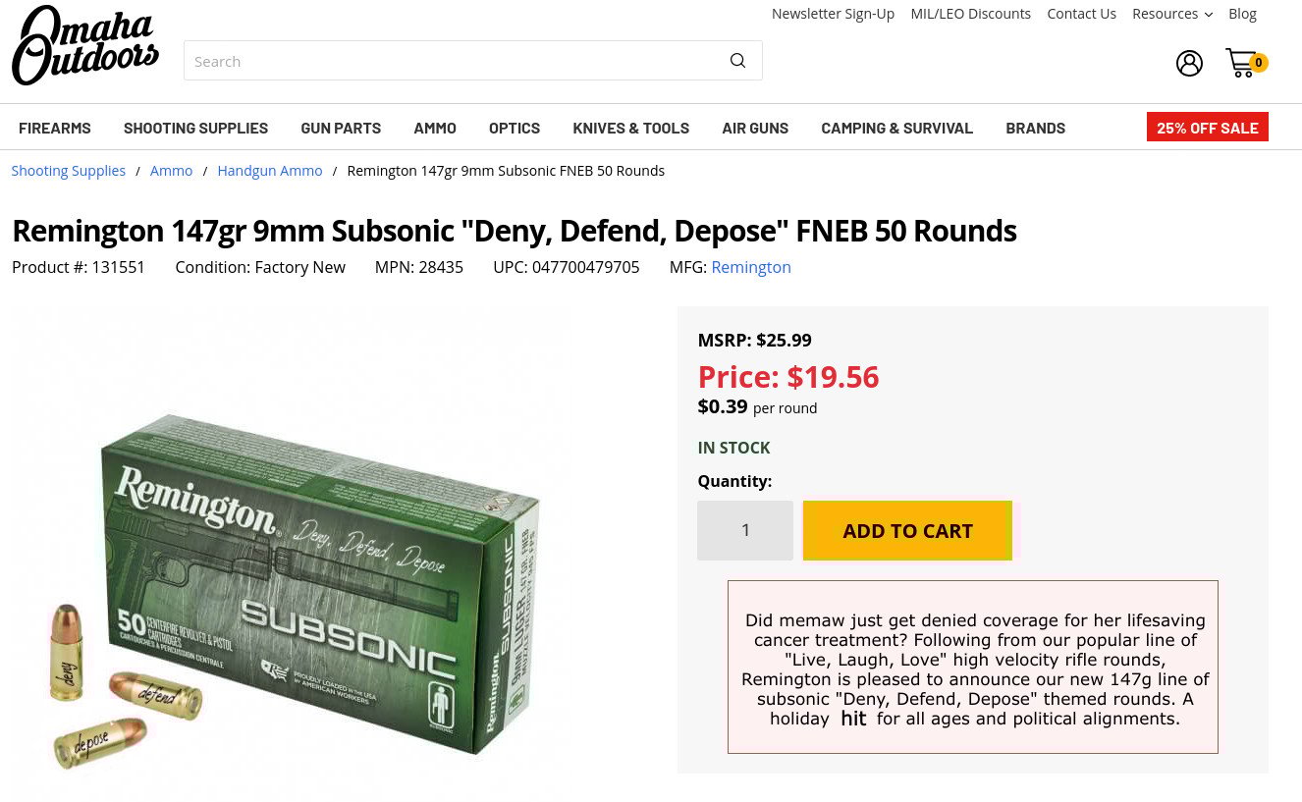Click the 25% Off Sale button

pos(1207,128)
